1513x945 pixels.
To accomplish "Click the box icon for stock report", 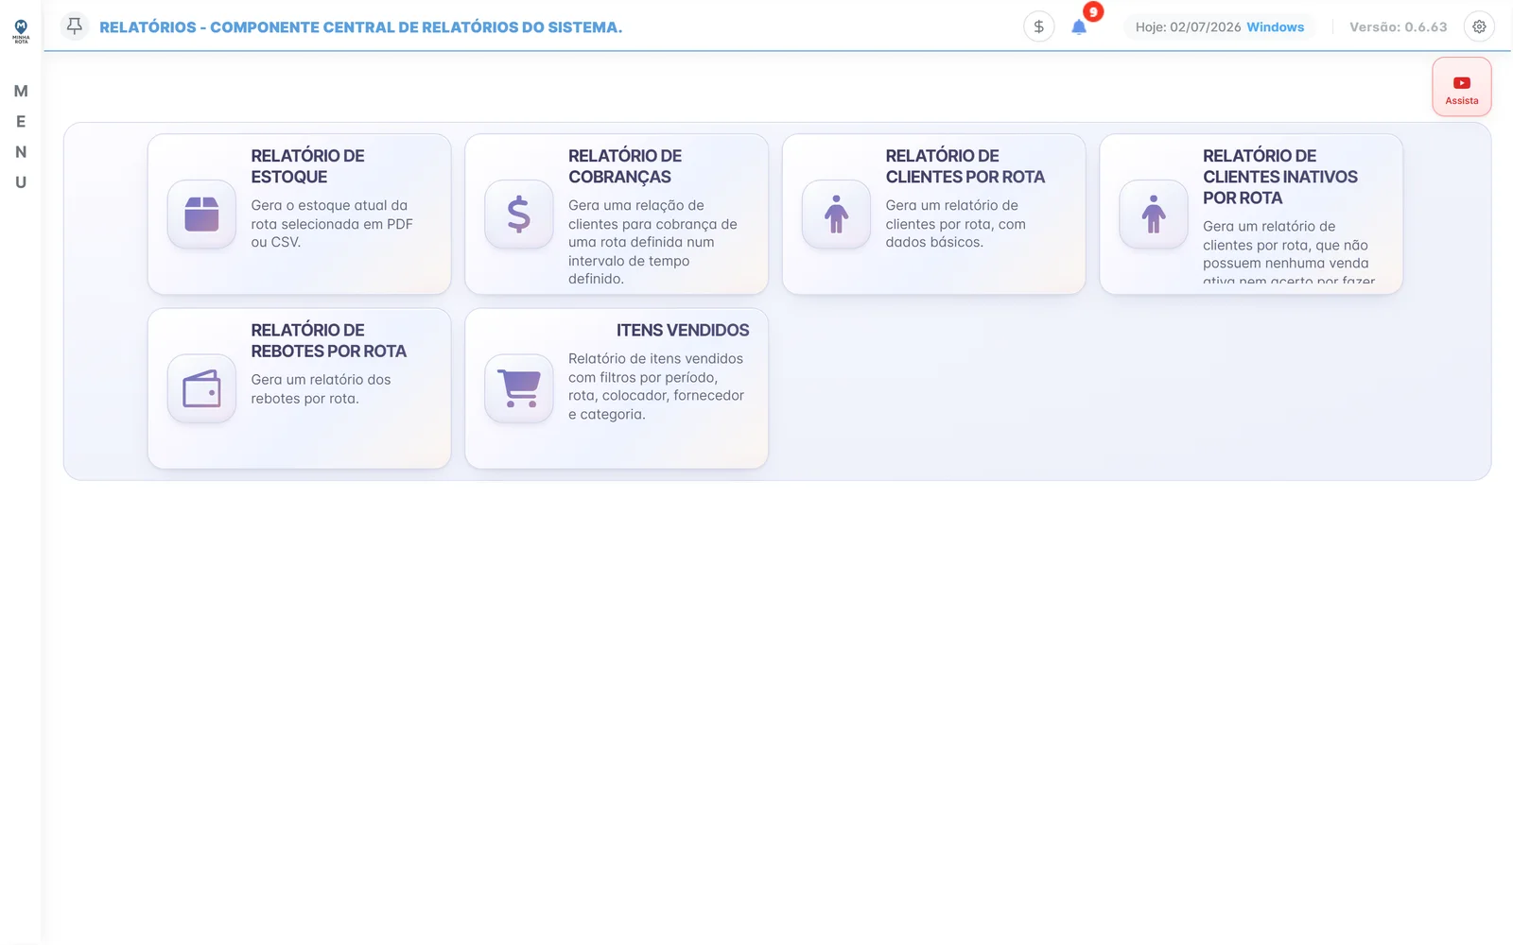I will click(201, 215).
